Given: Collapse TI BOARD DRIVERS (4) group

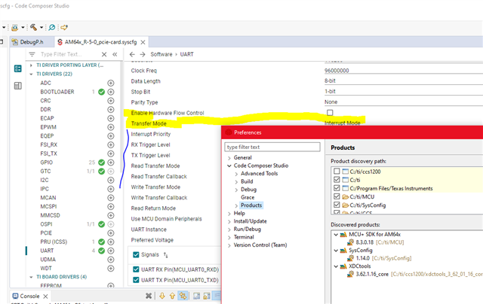Looking at the screenshot, I should pyautogui.click(x=31, y=277).
